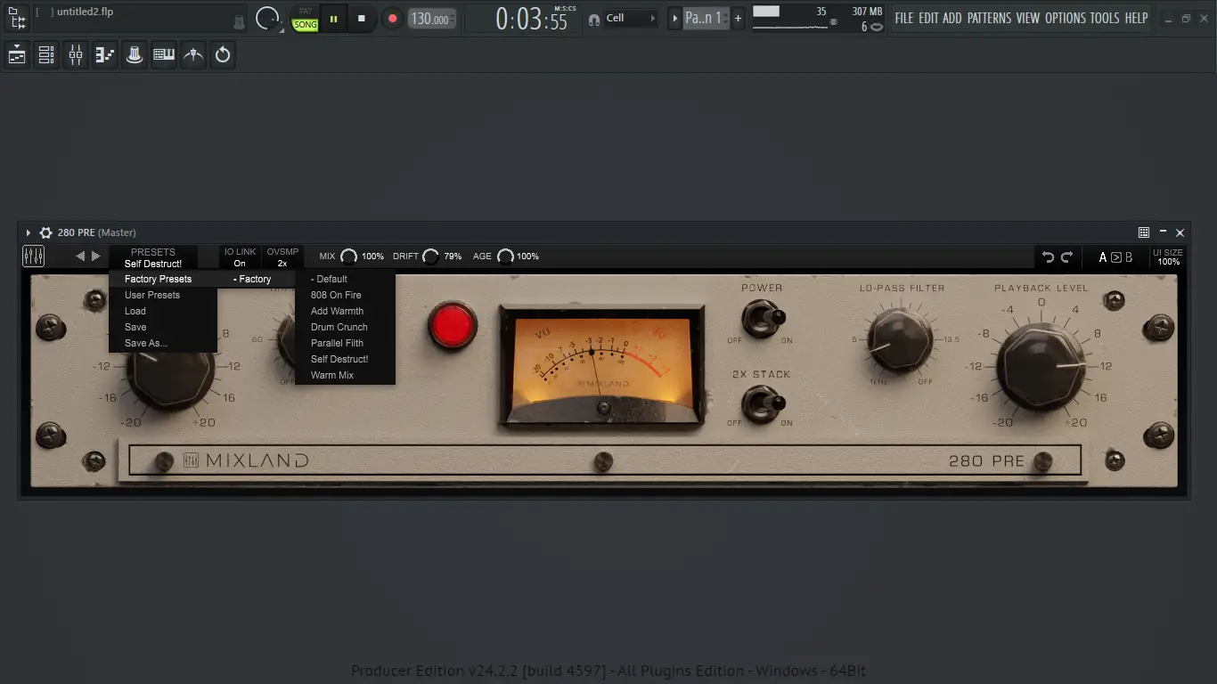
Task: Click the small knob icon next to untitled2.flp
Action: [239, 21]
